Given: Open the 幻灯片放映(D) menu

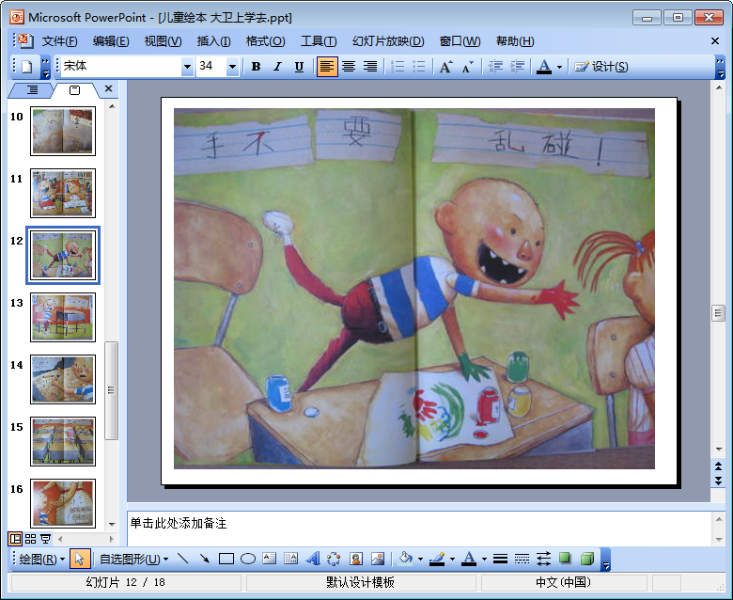Looking at the screenshot, I should tap(388, 41).
